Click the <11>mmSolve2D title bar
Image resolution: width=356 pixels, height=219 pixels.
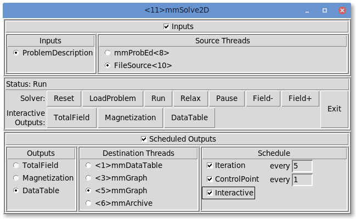point(177,10)
